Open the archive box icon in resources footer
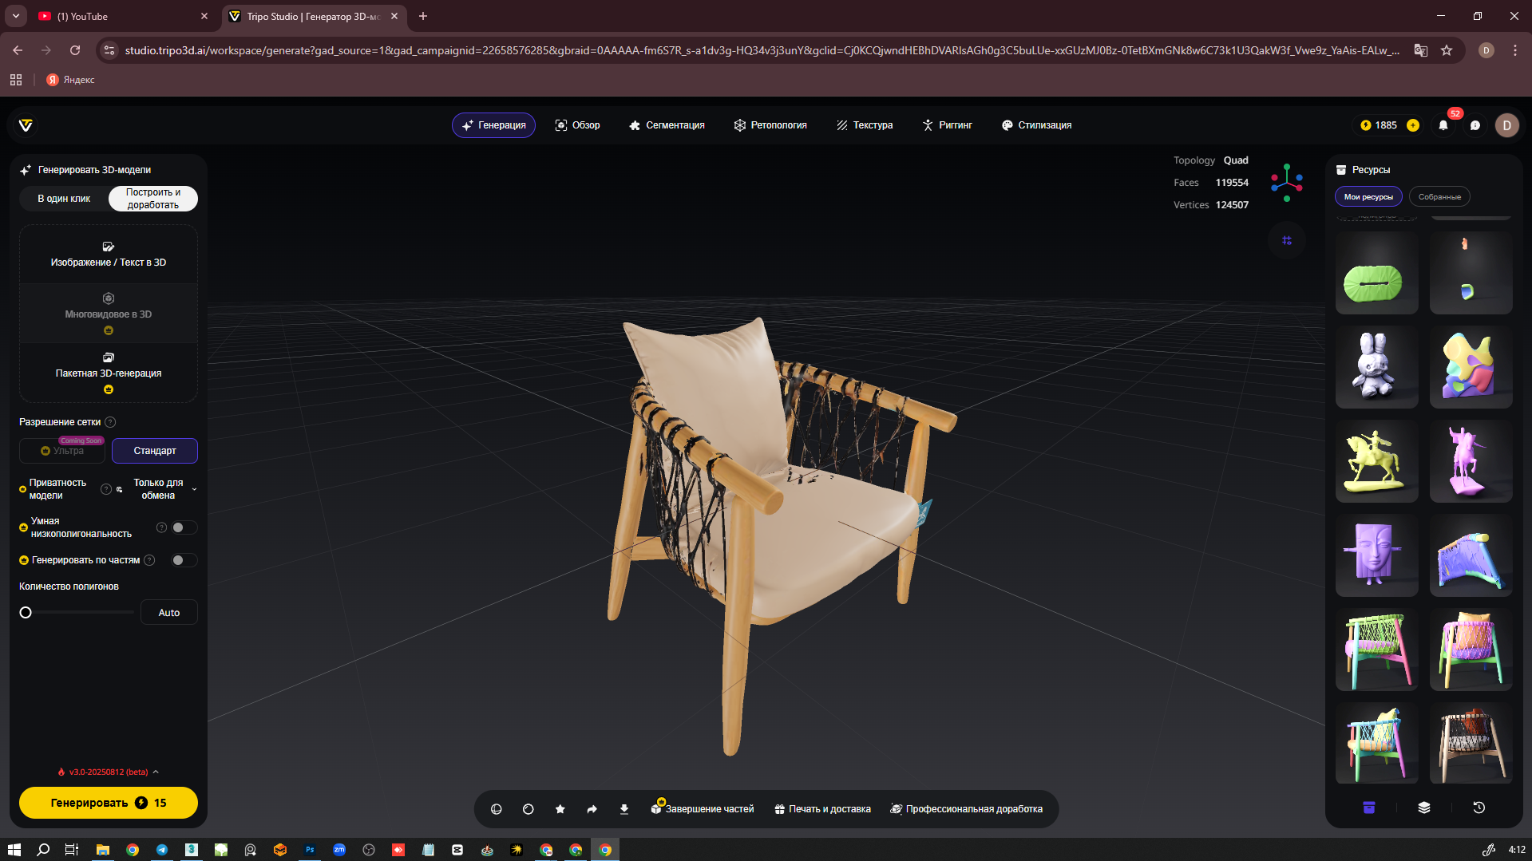1532x861 pixels. (1369, 808)
